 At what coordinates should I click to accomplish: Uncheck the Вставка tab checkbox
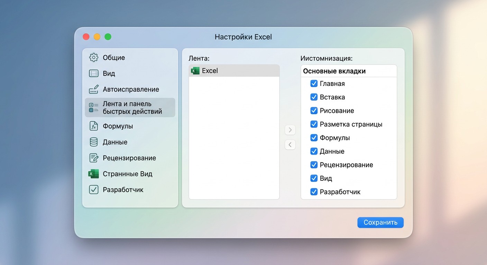pos(314,97)
